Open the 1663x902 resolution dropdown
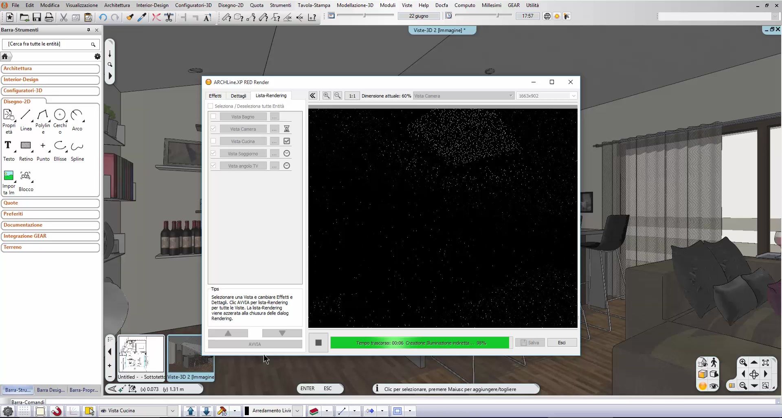782x418 pixels. coord(547,96)
